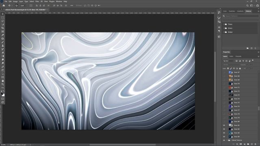This screenshot has width=260, height=146.
Task: Select the Hand tool
Action: tap(3, 81)
